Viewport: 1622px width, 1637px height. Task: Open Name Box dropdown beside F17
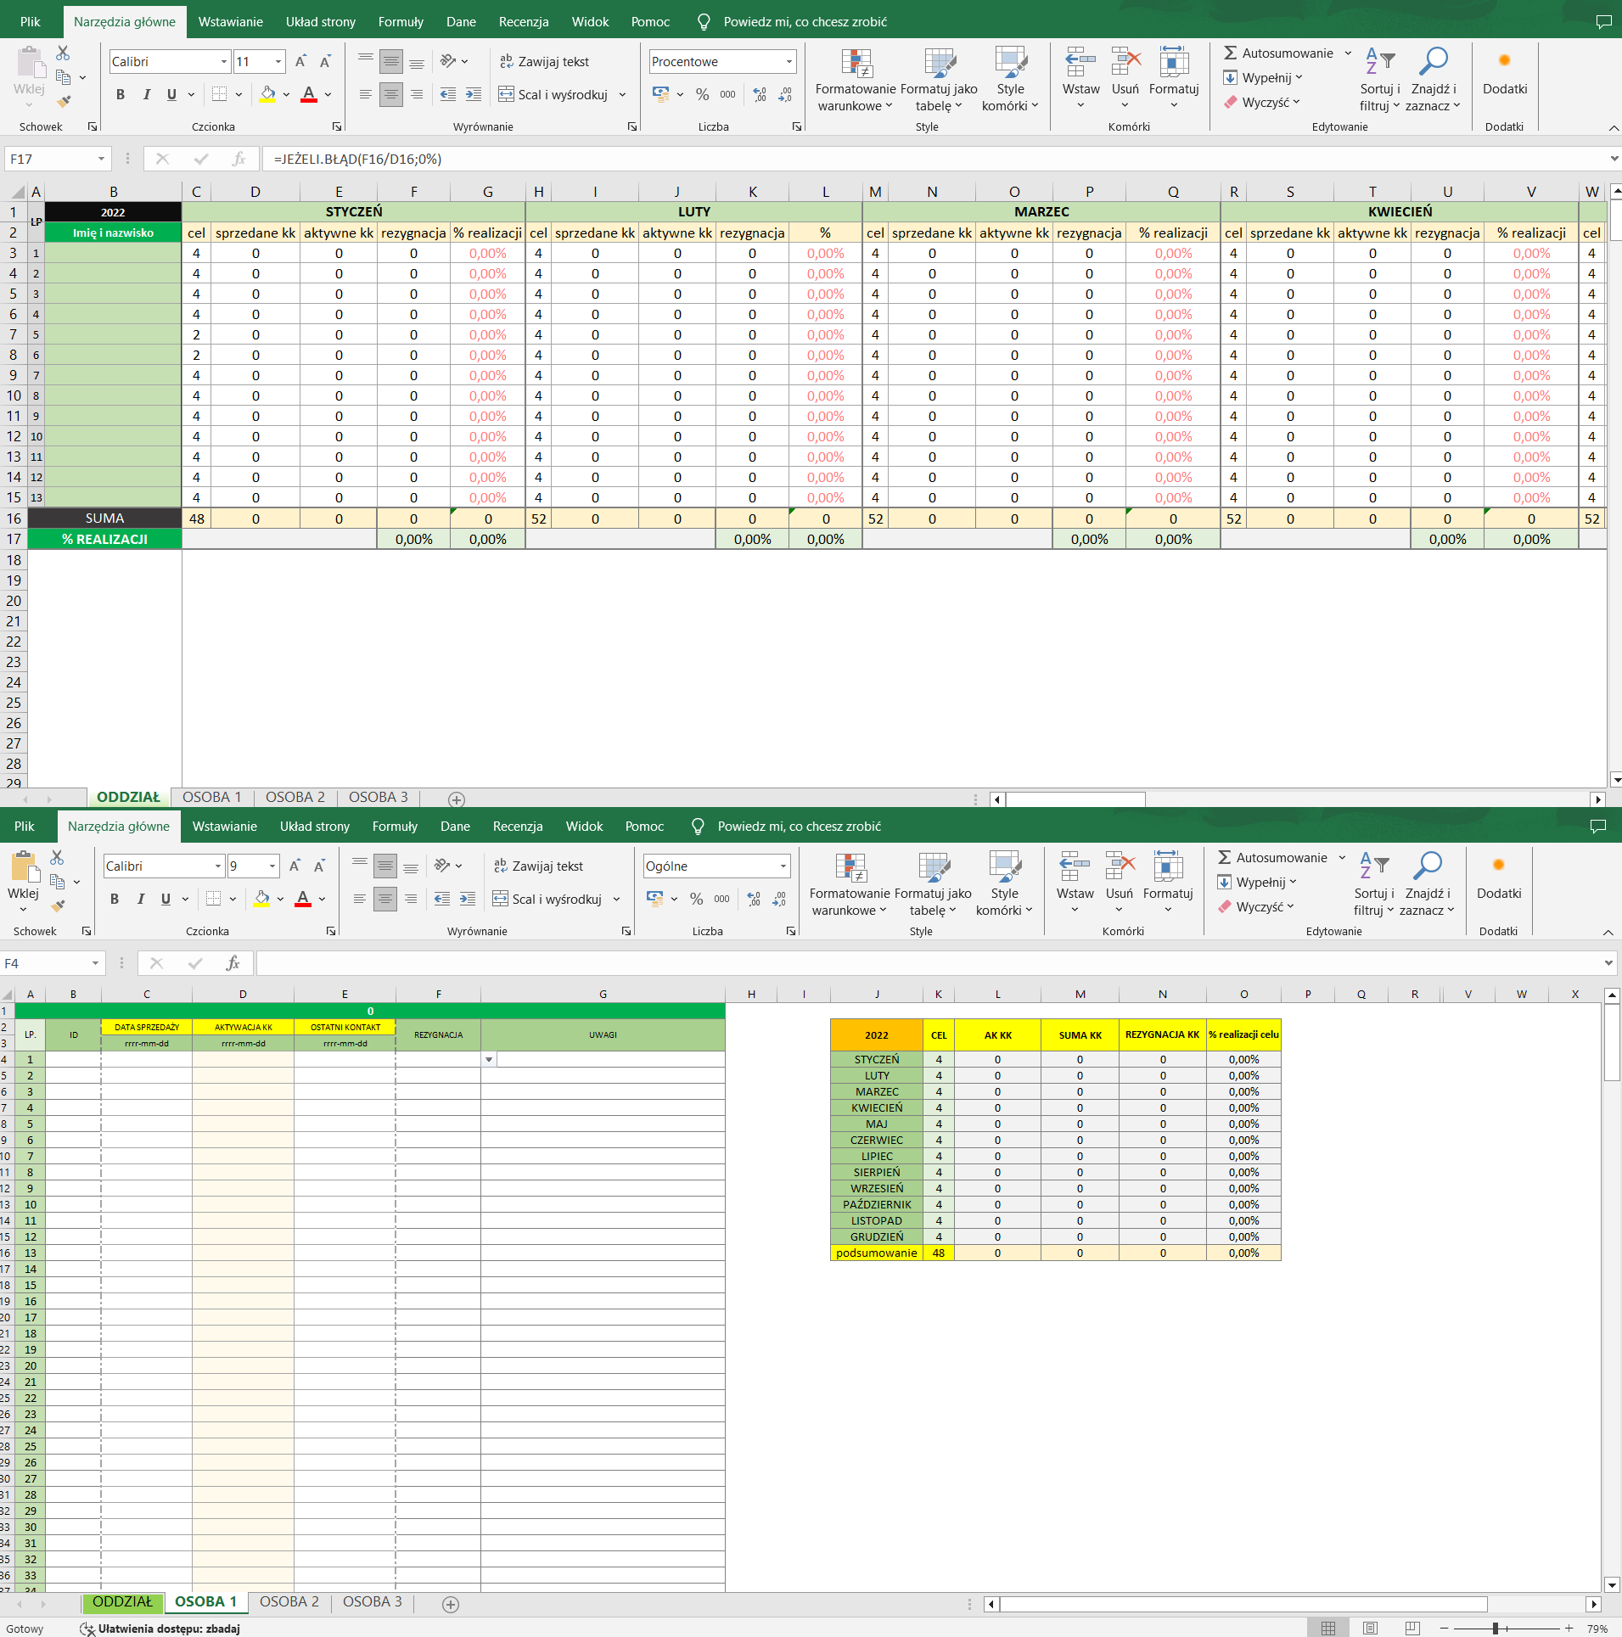pos(100,159)
